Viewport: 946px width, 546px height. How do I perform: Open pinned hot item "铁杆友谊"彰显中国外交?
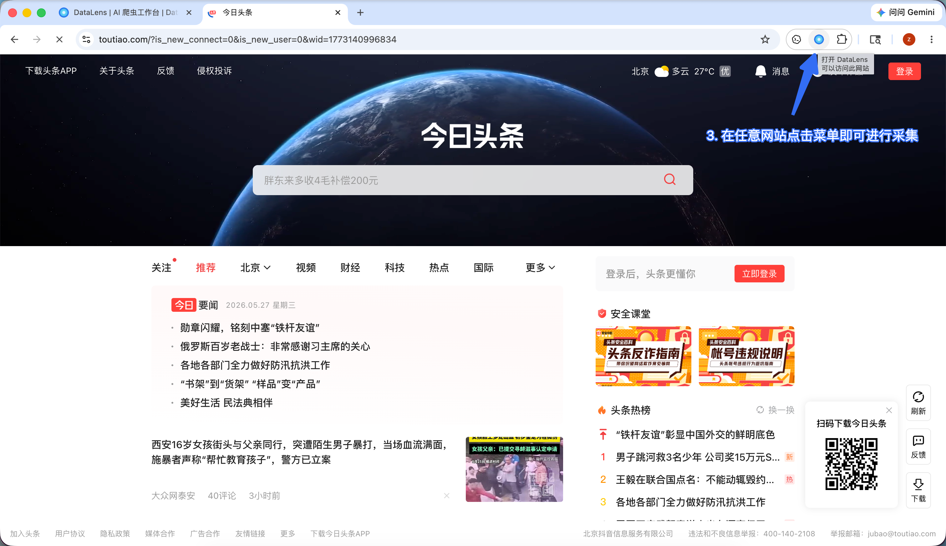(x=695, y=435)
